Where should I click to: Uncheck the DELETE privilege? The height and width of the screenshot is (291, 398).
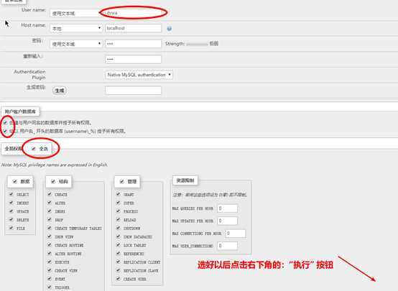coord(11,219)
